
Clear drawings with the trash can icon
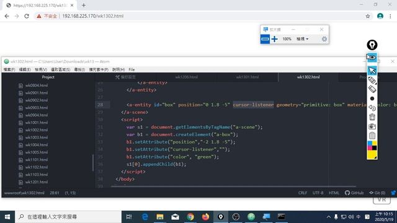[372, 117]
